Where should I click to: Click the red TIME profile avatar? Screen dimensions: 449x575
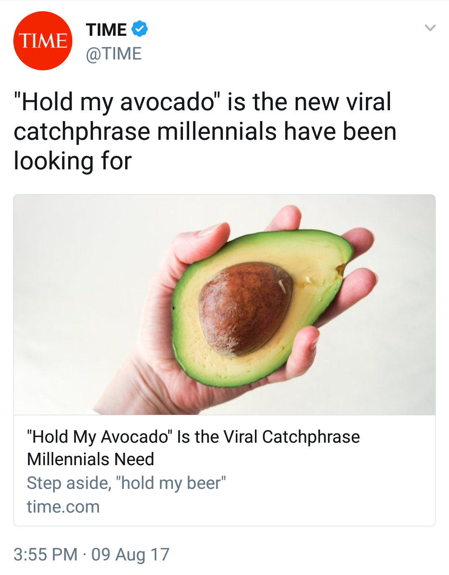(43, 41)
